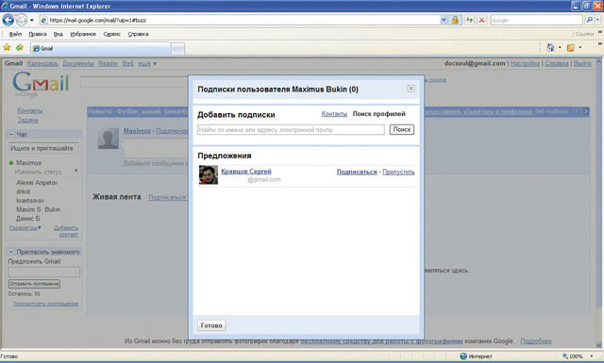Open the Избранное menu
The width and height of the screenshot is (604, 363).
pyautogui.click(x=83, y=34)
